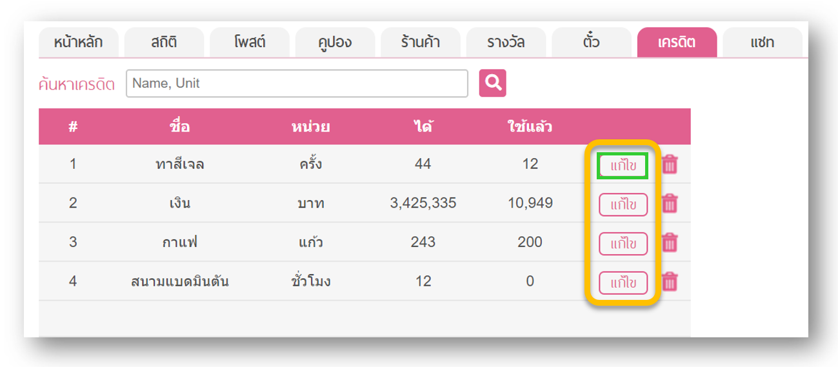Switch to the สถิติ tab

[165, 43]
